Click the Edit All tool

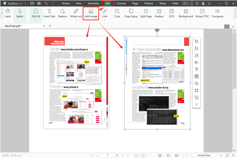[x=36, y=14]
